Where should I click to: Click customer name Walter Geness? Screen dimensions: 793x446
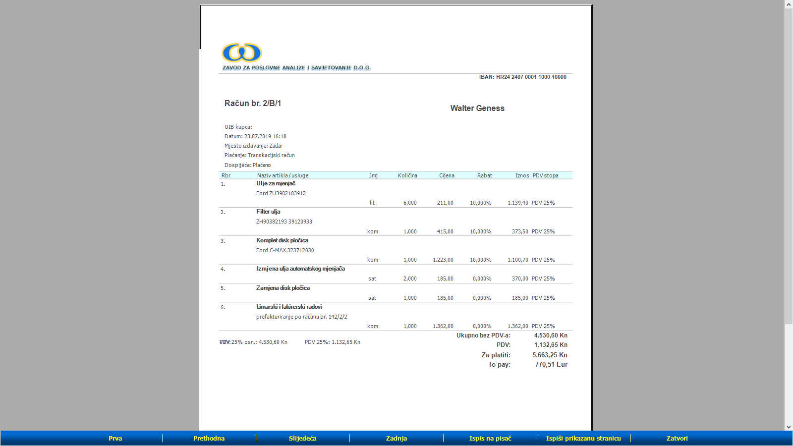[x=477, y=108]
